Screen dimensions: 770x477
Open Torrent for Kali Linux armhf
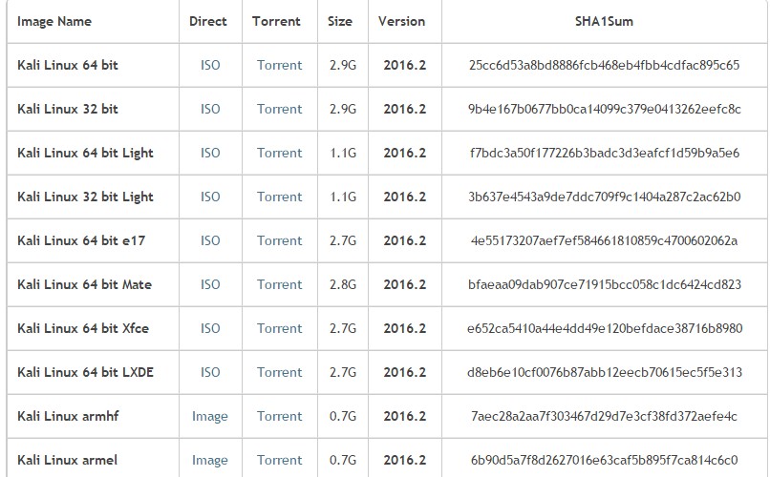coord(279,416)
